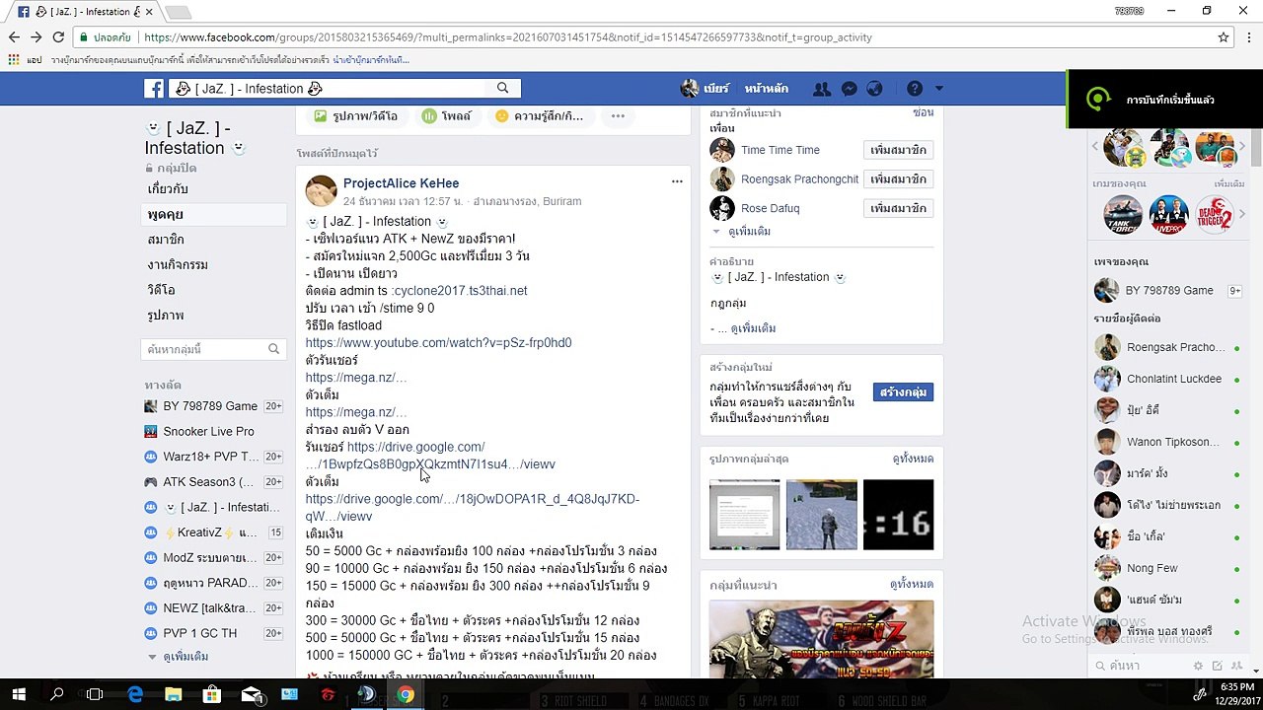The width and height of the screenshot is (1263, 710).
Task: Open Chrome menu three dots
Action: [1247, 37]
